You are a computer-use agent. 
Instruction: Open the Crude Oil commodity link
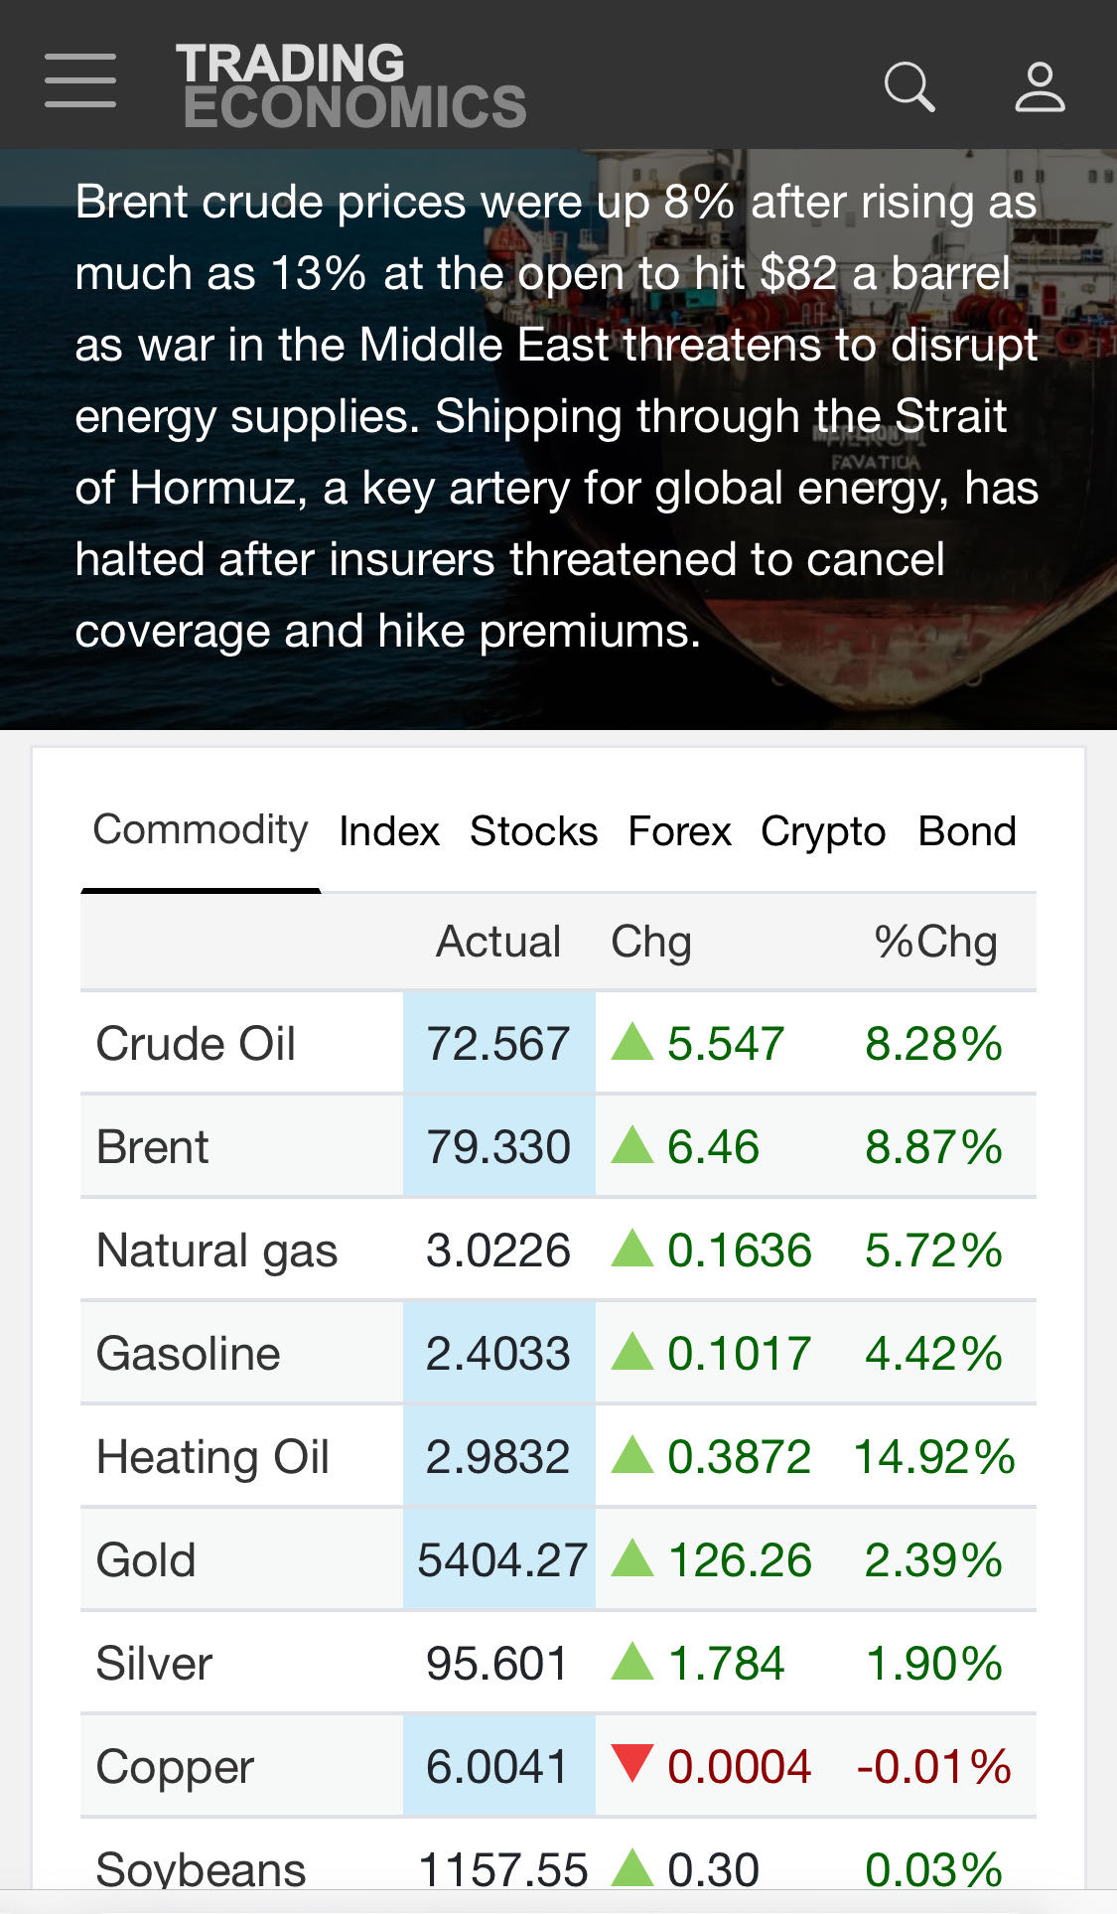point(196,1044)
